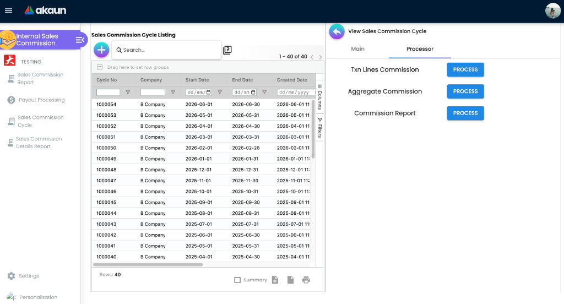564x304 pixels.
Task: Open filter menu for Start Date column
Action: click(x=220, y=93)
